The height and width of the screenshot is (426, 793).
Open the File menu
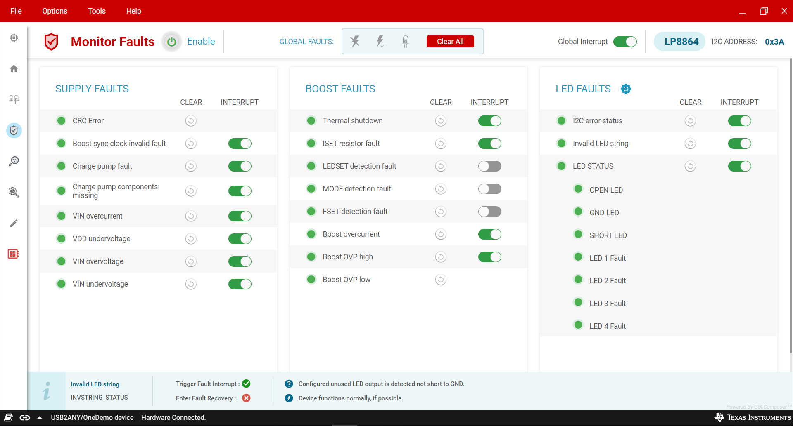coord(16,11)
